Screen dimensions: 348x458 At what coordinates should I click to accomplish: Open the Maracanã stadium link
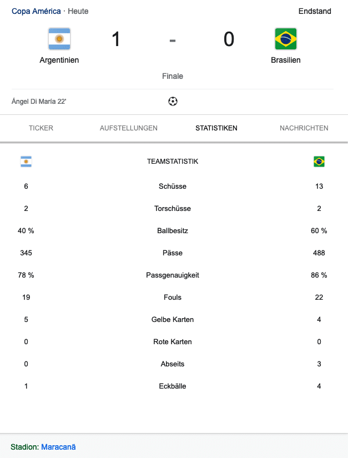pyautogui.click(x=59, y=446)
